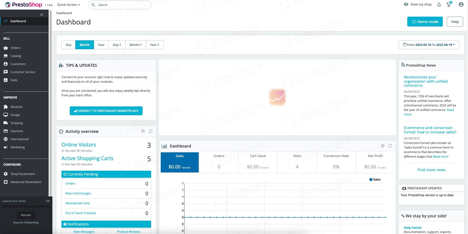Select the Shipping truck icon
Viewport: 468px width, 234px height.
pos(6,123)
